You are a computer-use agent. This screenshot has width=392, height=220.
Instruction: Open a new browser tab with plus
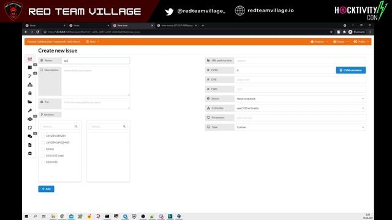pos(203,26)
